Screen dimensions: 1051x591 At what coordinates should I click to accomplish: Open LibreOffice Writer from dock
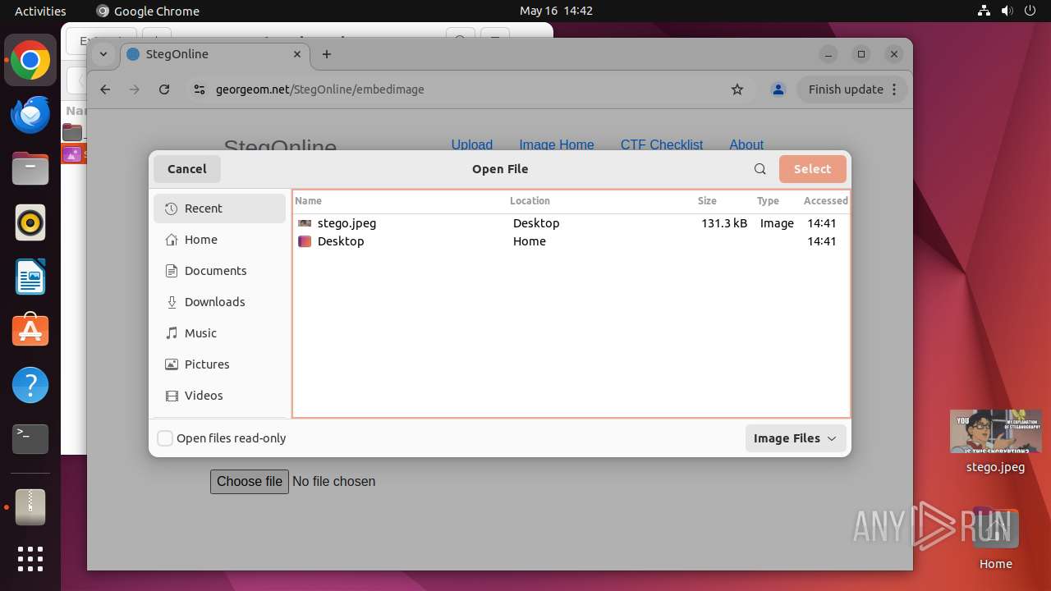30,277
